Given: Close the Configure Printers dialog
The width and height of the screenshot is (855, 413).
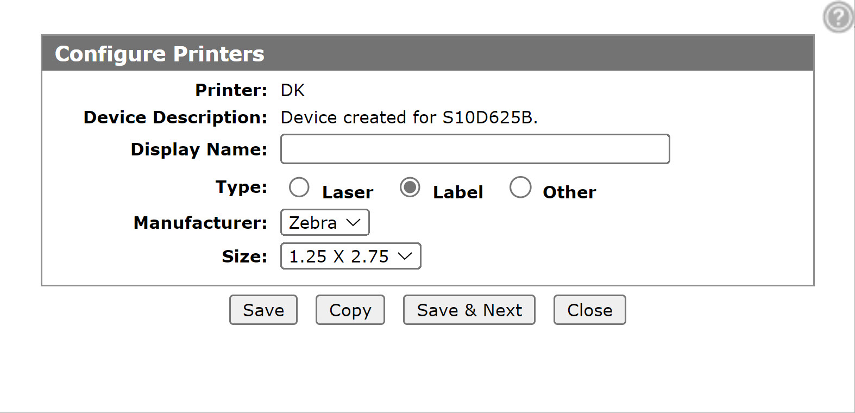Looking at the screenshot, I should click(x=590, y=310).
